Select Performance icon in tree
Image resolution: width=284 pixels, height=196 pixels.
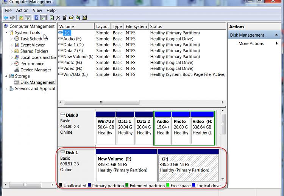pos(17,63)
